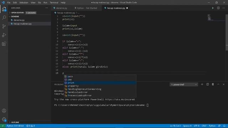Choose the PermissionError suggestion
Viewport: 228px width, 128px height.
(x=100, y=92)
